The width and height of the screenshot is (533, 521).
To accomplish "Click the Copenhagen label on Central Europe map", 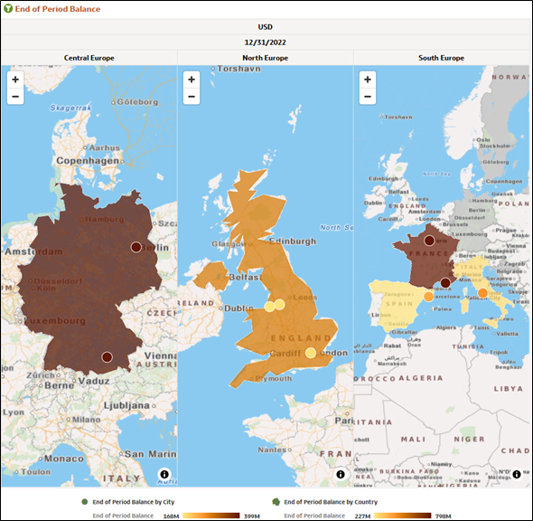I will pyautogui.click(x=88, y=161).
